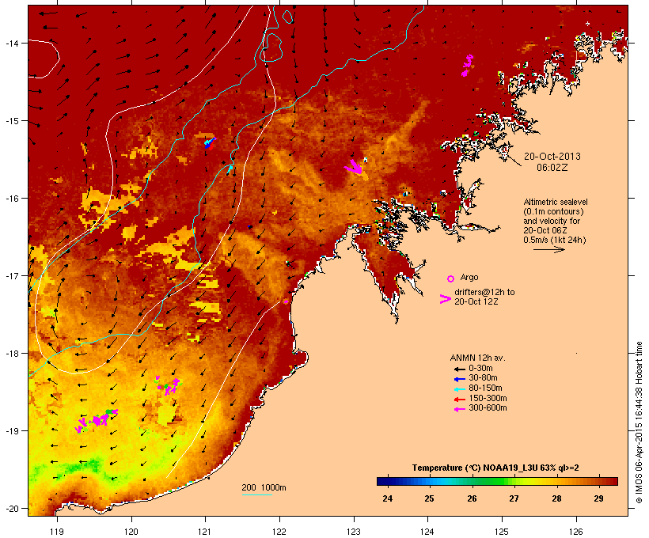
Task: Click the magenta drifters legend arrowhead
Action: point(446,299)
